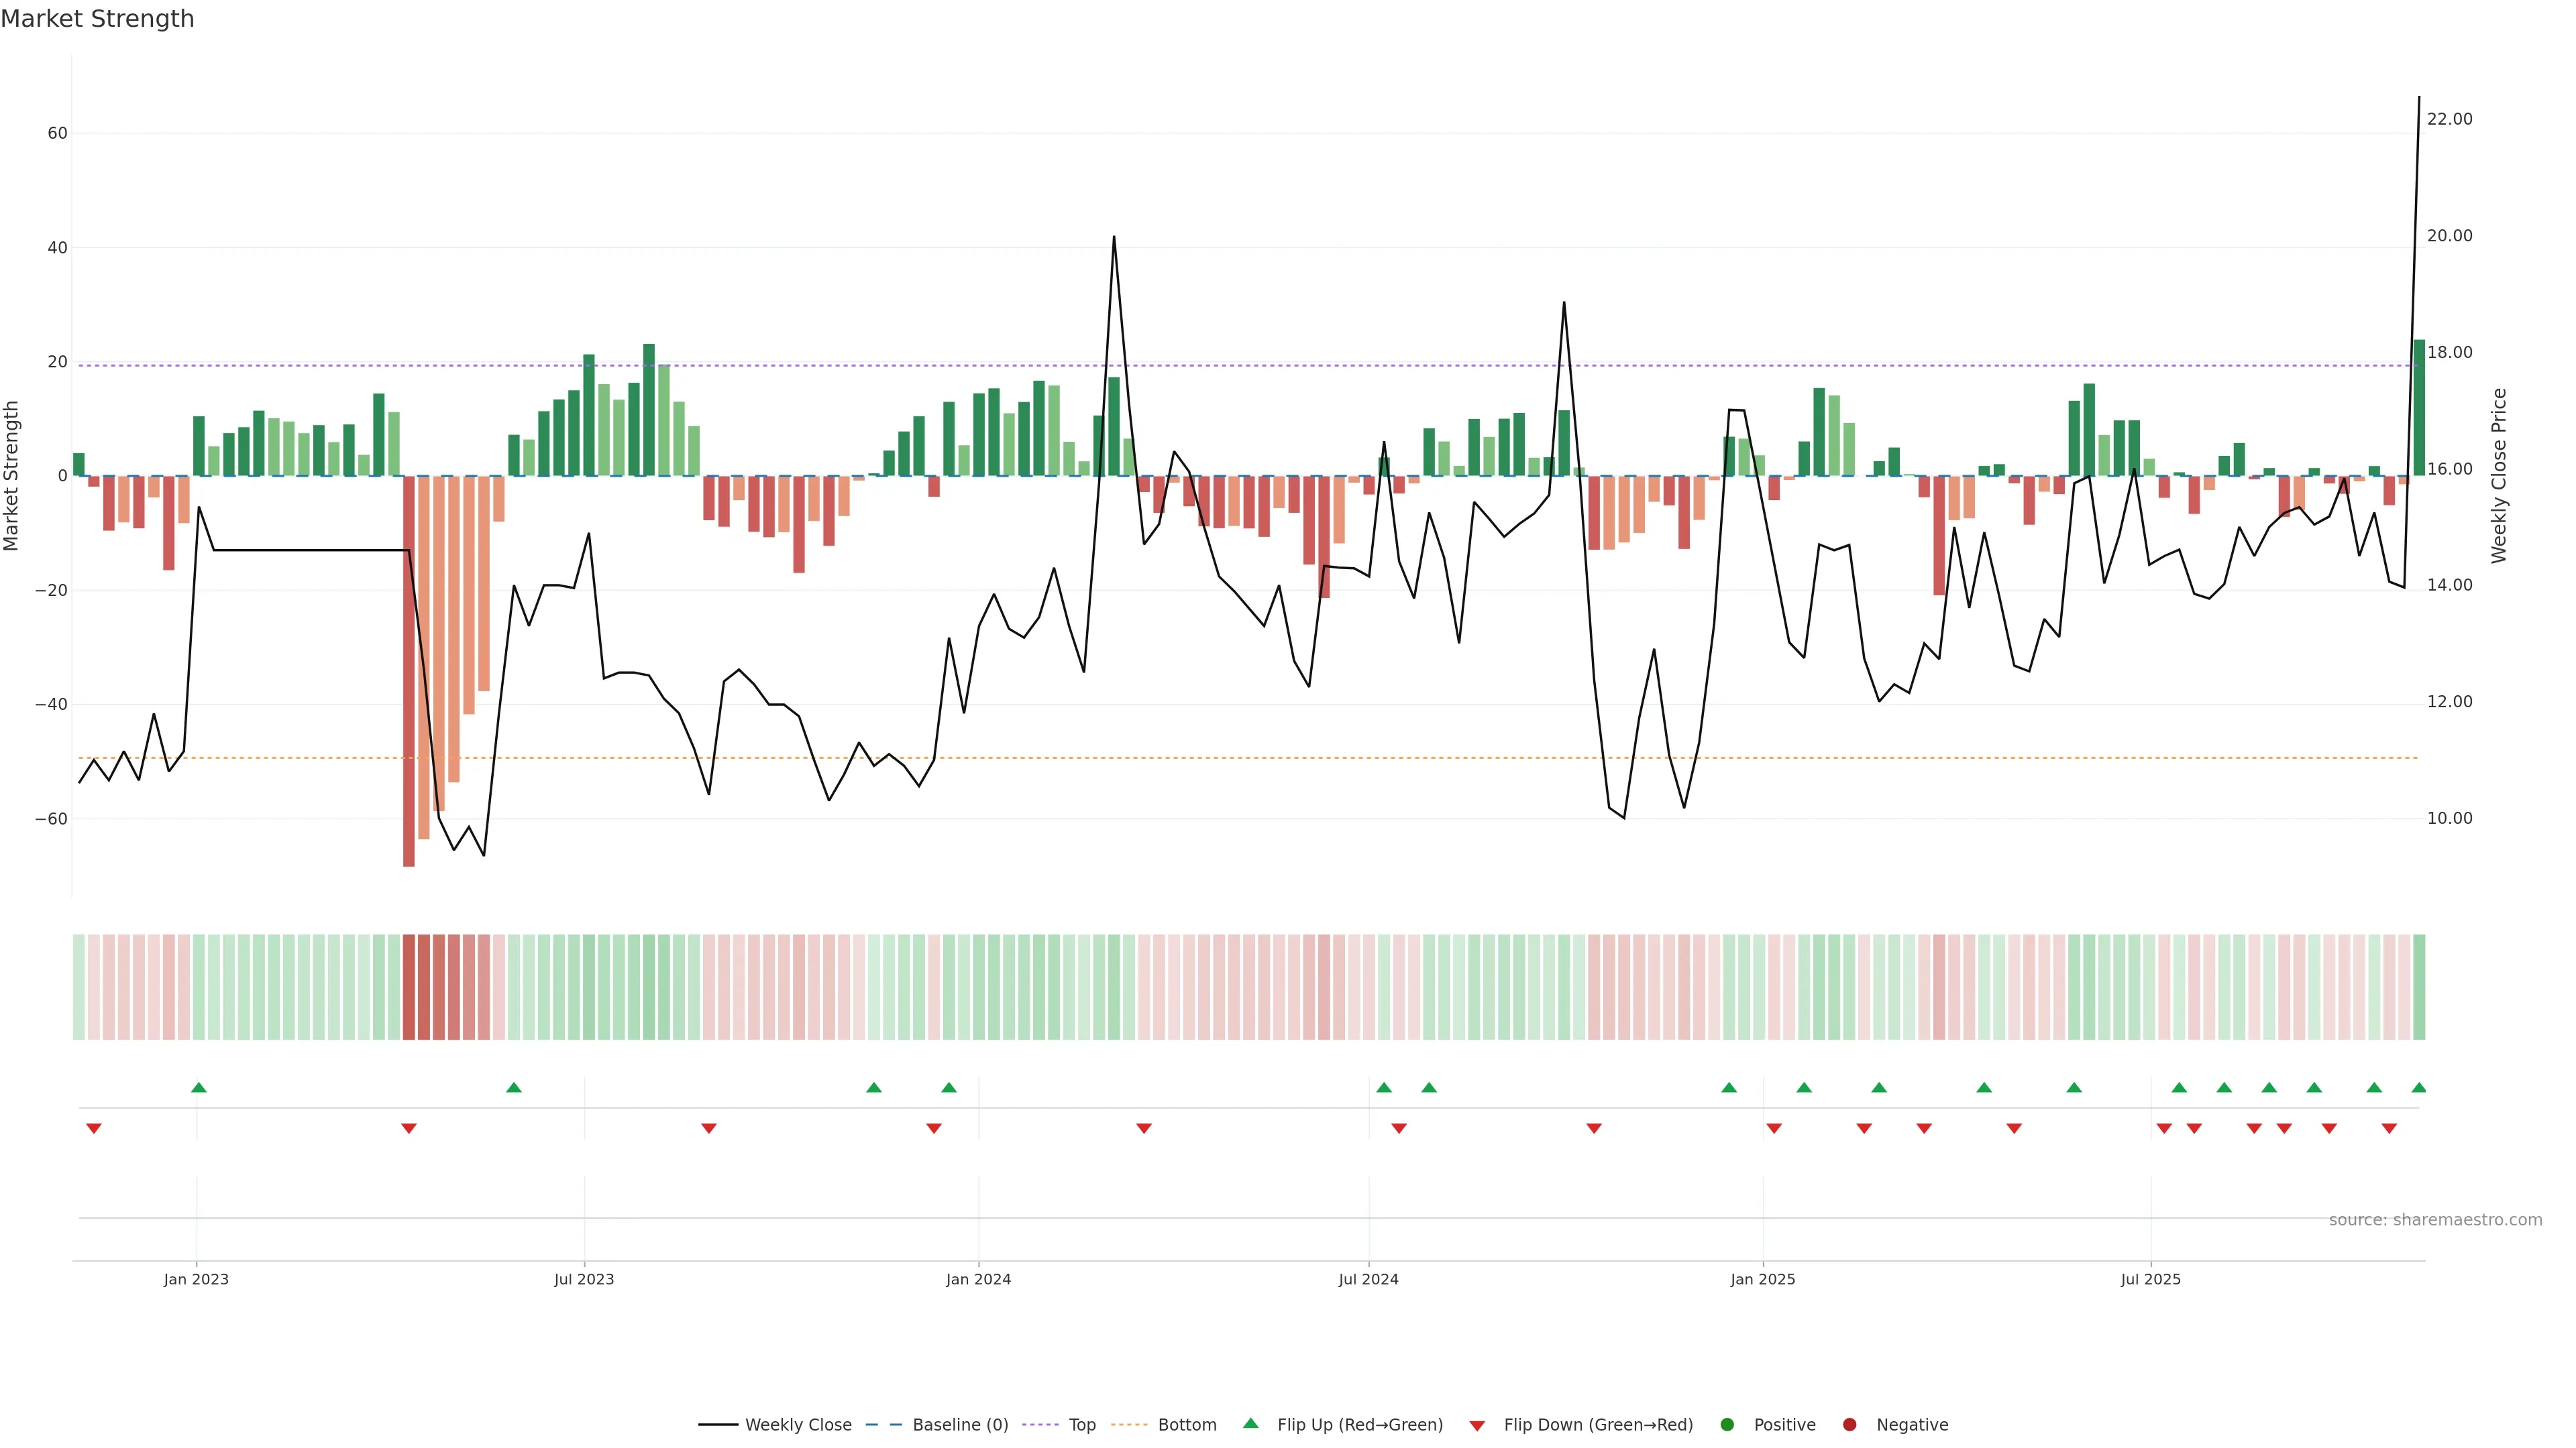Click the Jul 2024 x-axis label
2576x1448 pixels.
tap(1368, 1279)
